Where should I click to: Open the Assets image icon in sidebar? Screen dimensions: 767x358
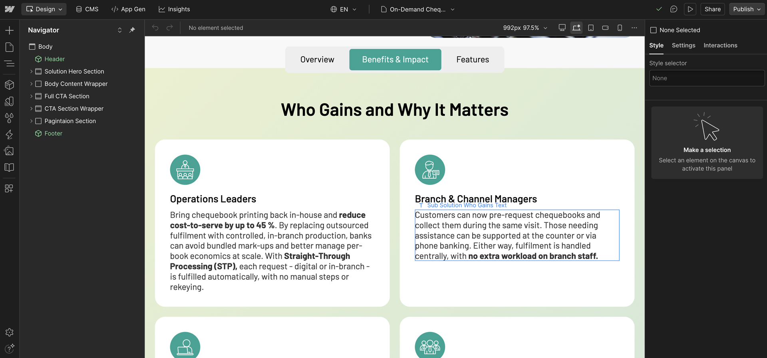click(9, 151)
